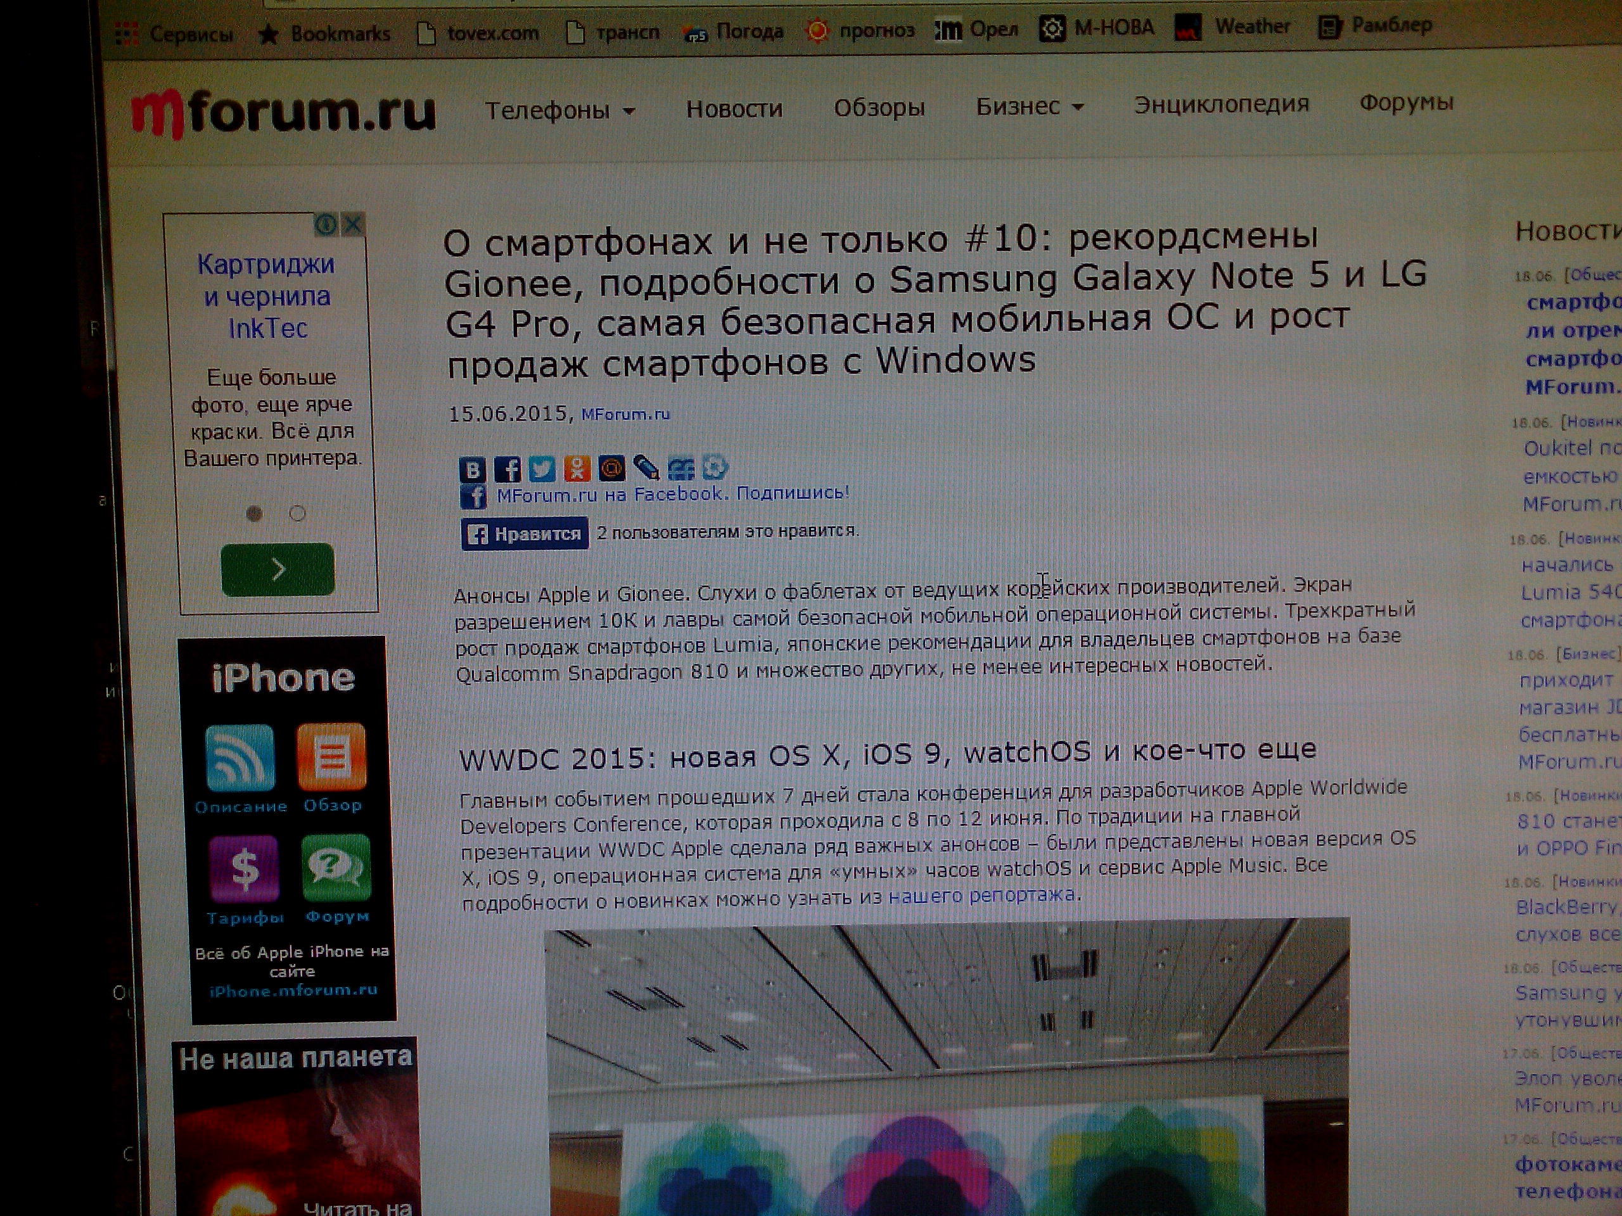Image resolution: width=1622 pixels, height=1216 pixels.
Task: Open tovex.com bookmark
Action: pyautogui.click(x=477, y=33)
